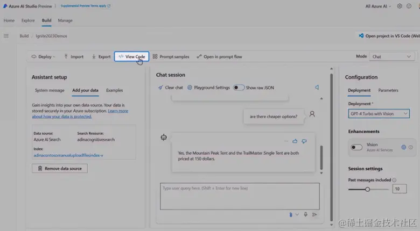Expand the chevron next to attachment icon
Image resolution: width=420 pixels, height=231 pixels.
pos(297,214)
